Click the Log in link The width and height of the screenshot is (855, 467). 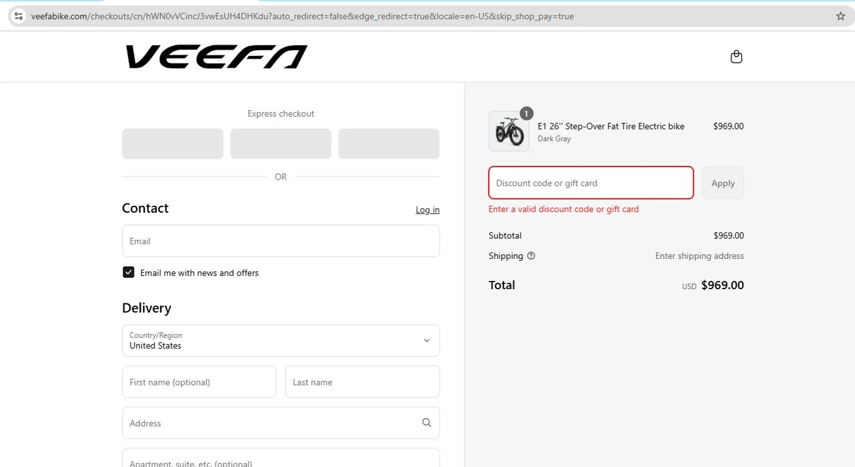427,210
